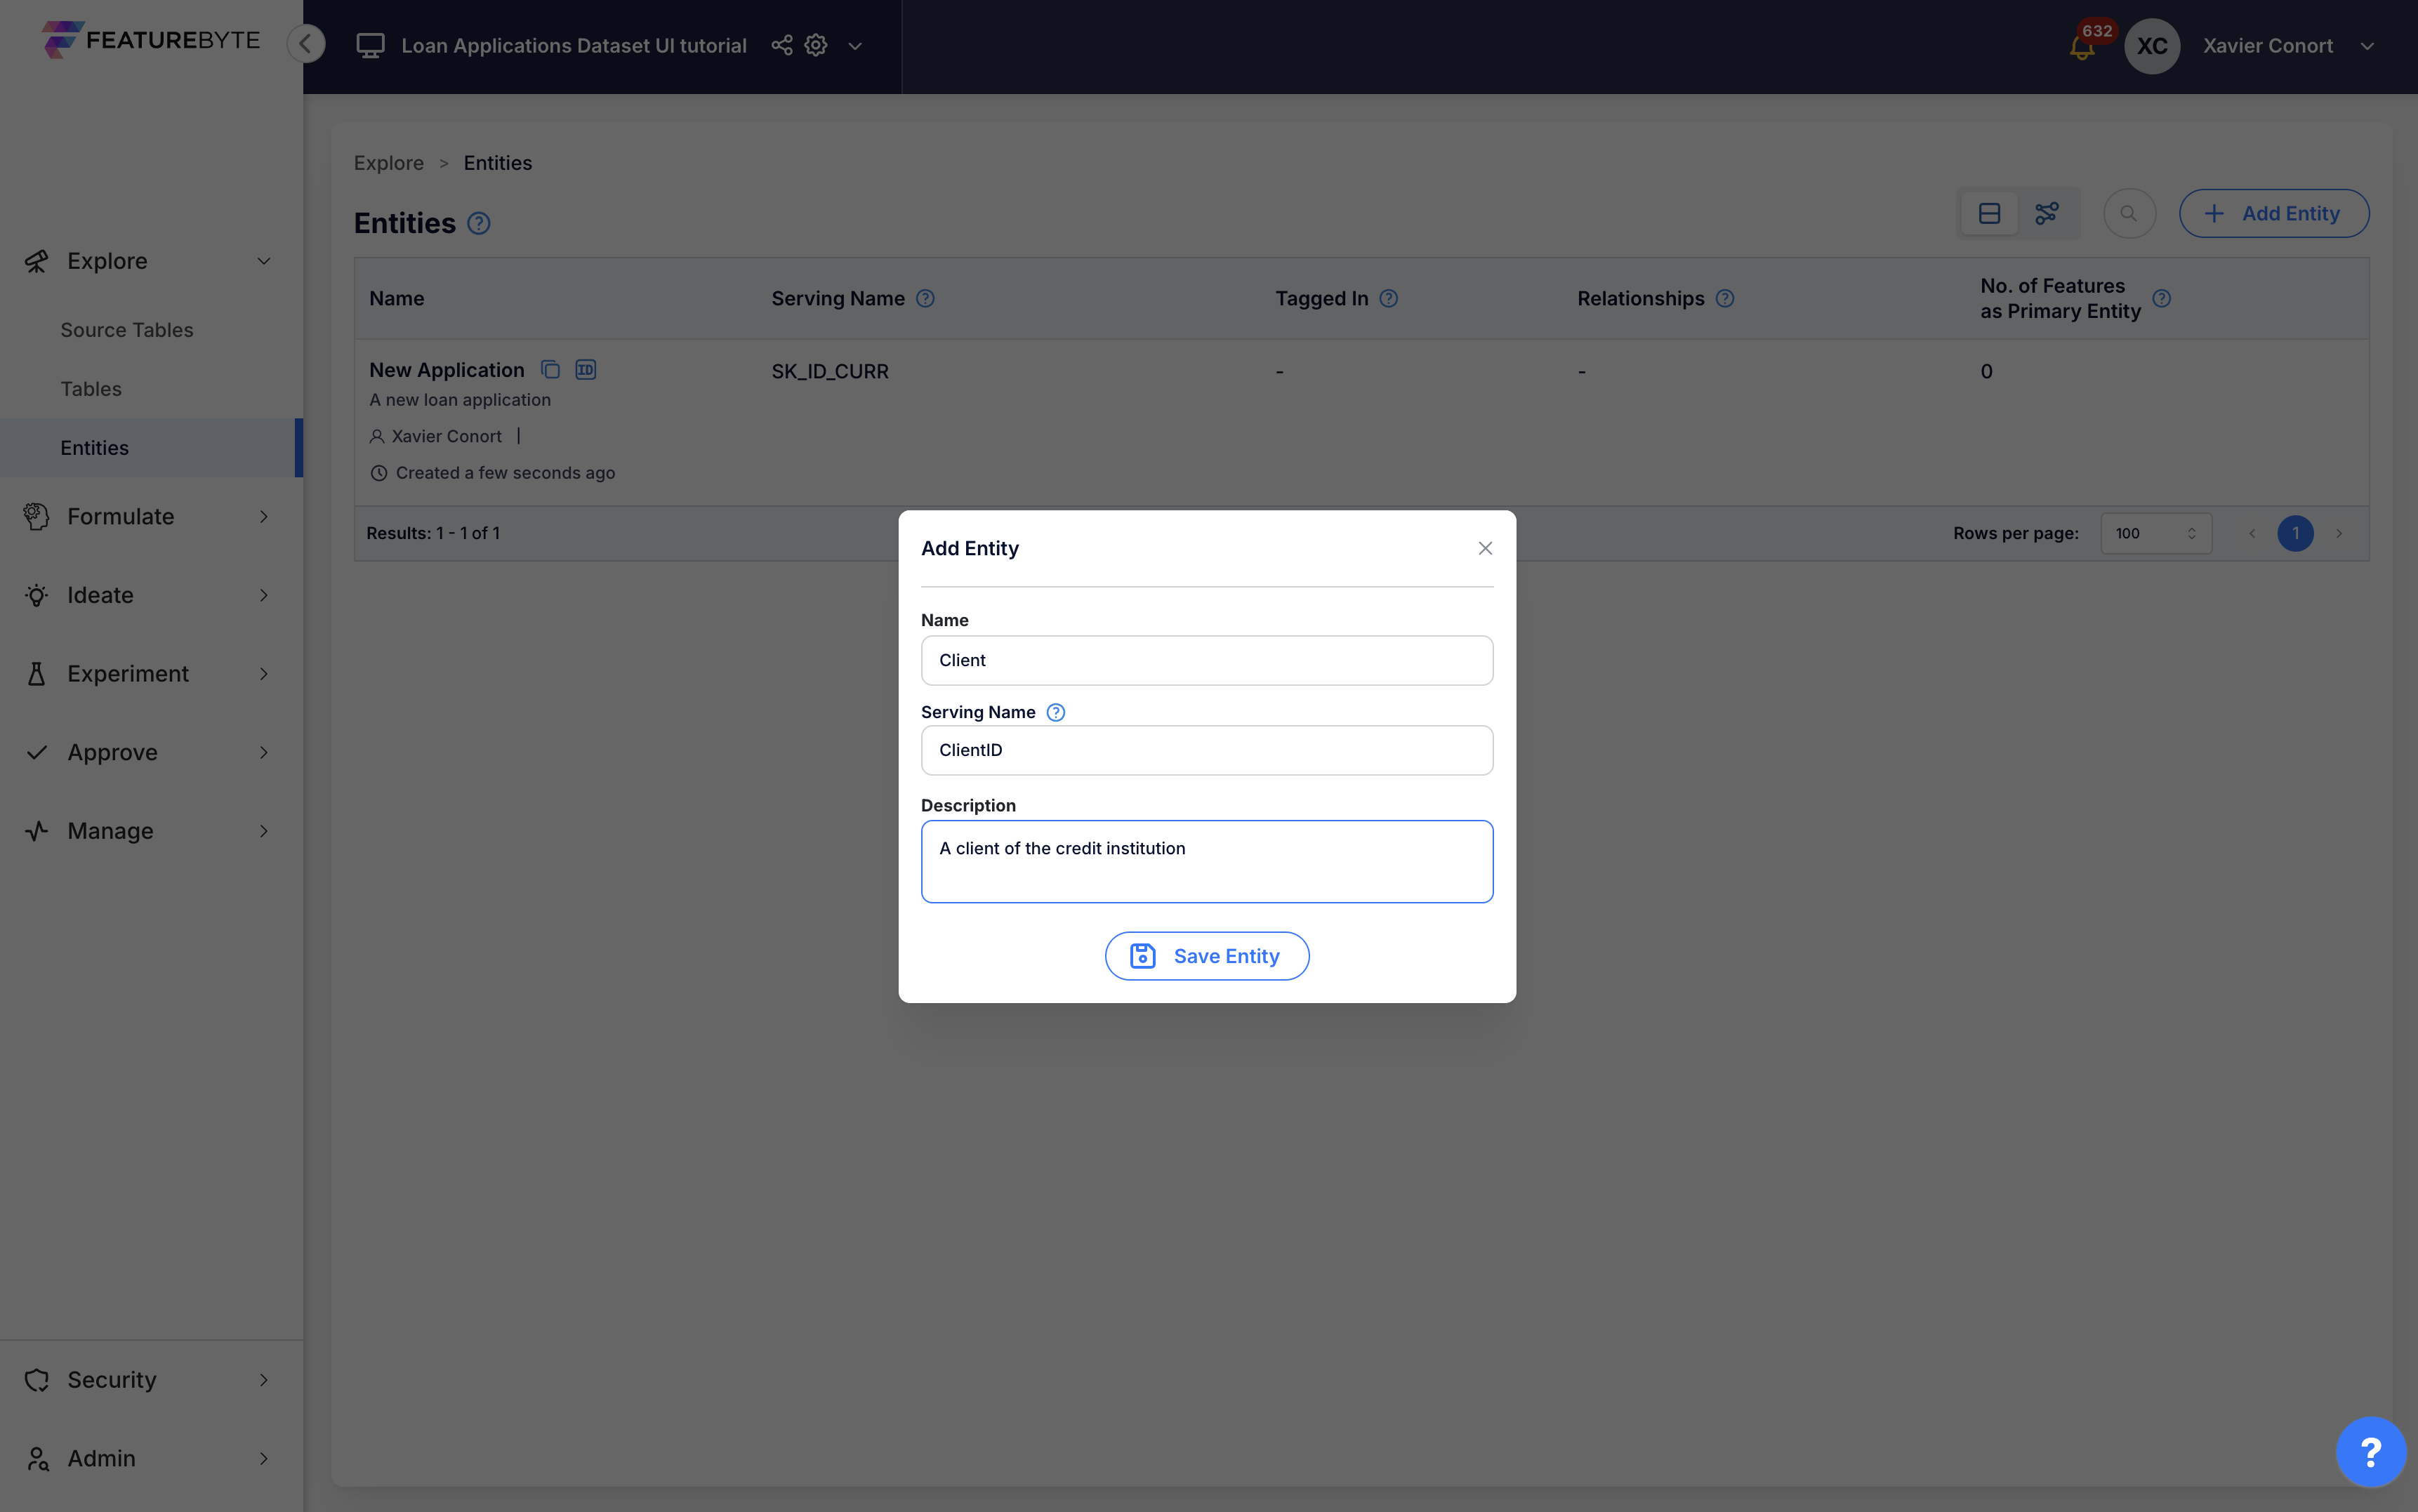Click the Loan Applications Dataset UI tutorial title
The width and height of the screenshot is (2418, 1512).
pos(574,46)
